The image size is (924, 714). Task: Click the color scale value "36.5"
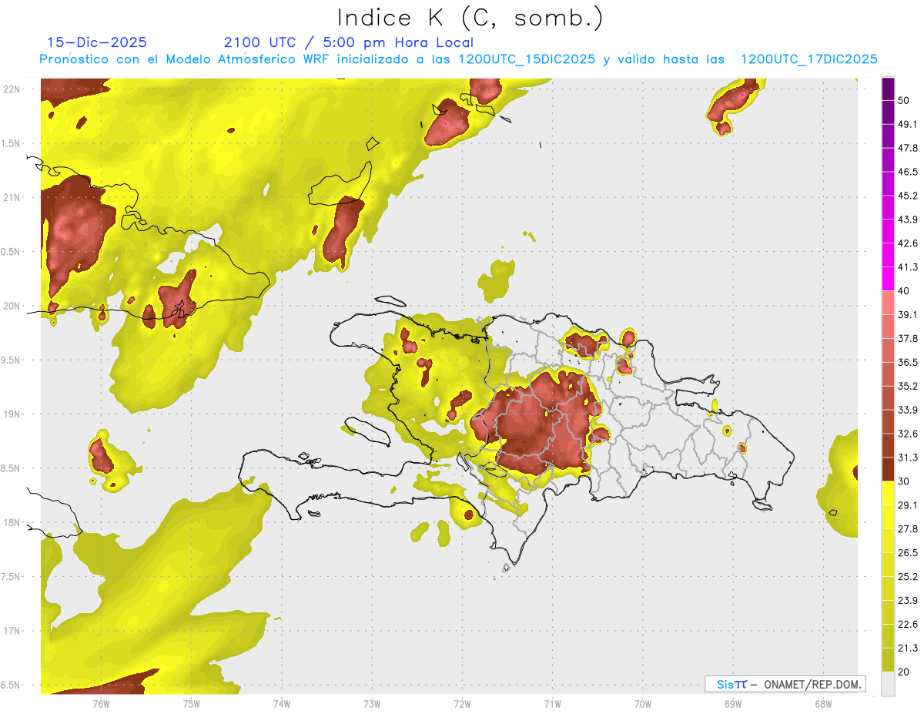click(x=908, y=363)
